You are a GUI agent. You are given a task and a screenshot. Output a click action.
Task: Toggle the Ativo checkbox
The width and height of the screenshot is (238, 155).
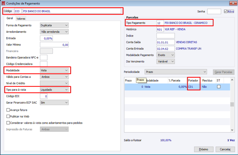[226, 11]
